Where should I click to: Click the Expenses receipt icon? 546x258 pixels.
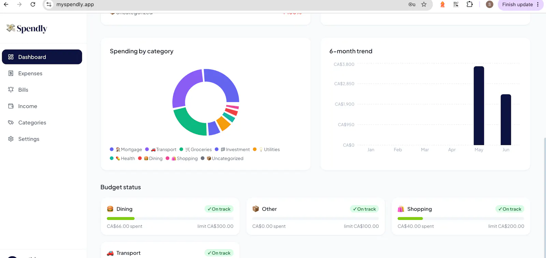[11, 73]
